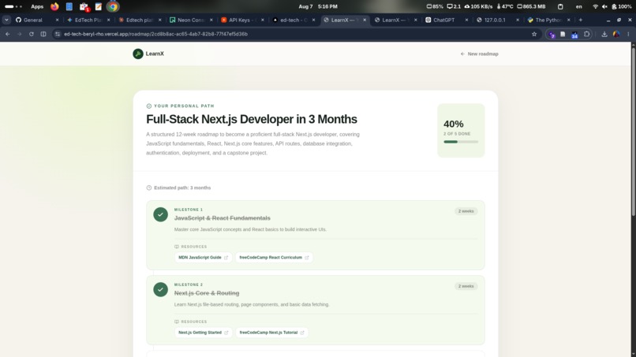Image resolution: width=636 pixels, height=357 pixels.
Task: Open the freeCodeCamp React Curriculum resource
Action: click(274, 258)
